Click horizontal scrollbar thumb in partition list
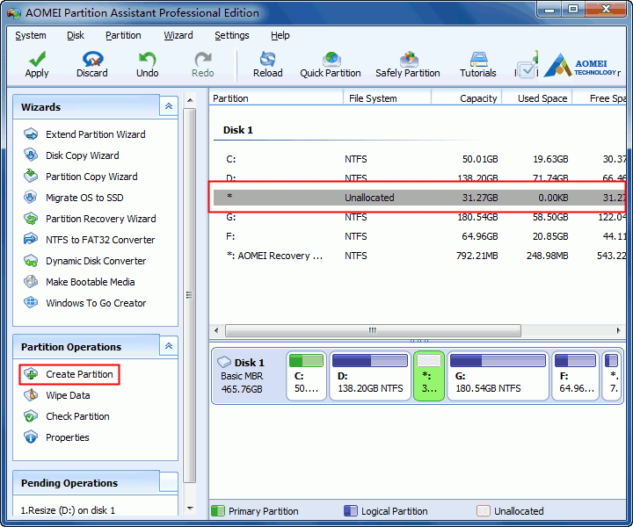Screen dimensions: 633x527 [x=373, y=330]
